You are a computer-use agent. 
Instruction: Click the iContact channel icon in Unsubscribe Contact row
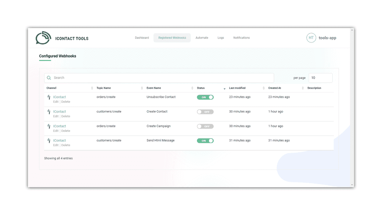click(x=49, y=97)
